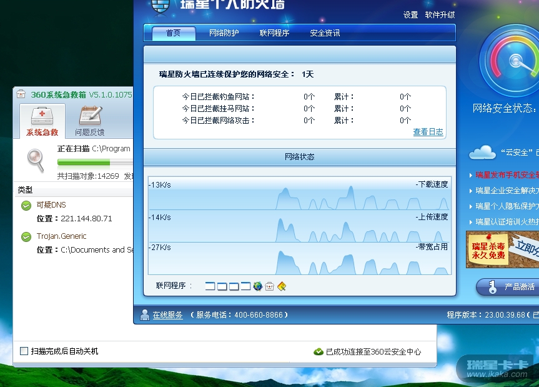Image resolution: width=539 pixels, height=387 pixels.
Task: Click the 上传速度 graph
Action: pos(299,226)
